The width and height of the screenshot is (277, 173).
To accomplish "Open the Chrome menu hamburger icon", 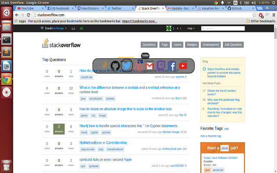I will click(274, 15).
